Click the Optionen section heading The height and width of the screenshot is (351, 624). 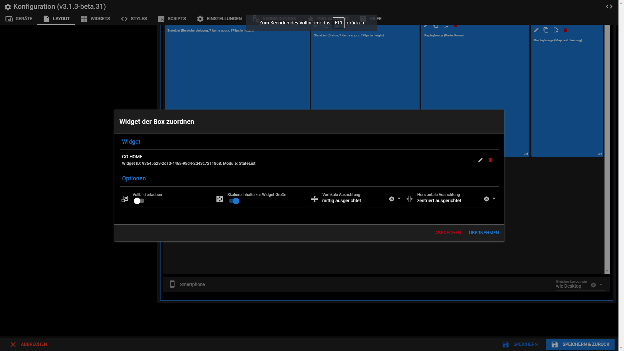tap(134, 178)
